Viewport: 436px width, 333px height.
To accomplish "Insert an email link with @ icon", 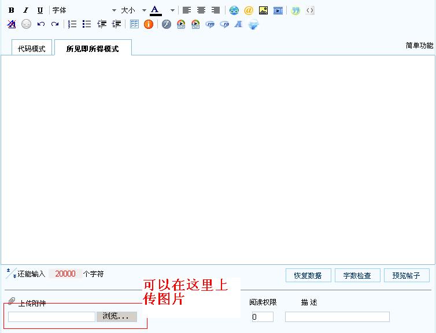I will coord(249,10).
